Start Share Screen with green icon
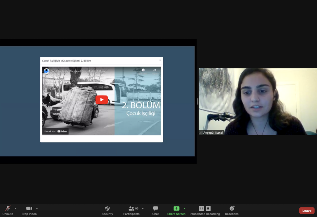 tap(176, 210)
